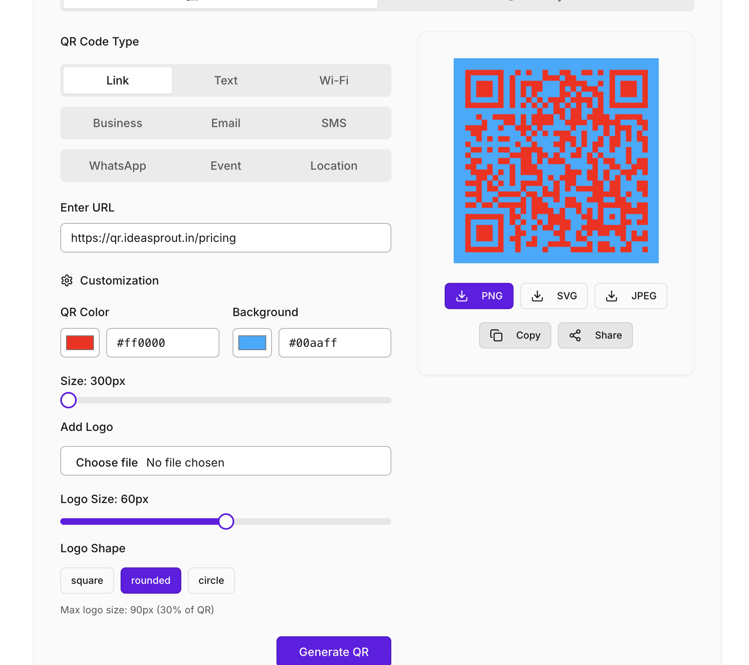
Task: Click the Enter URL text field
Action: tap(226, 238)
